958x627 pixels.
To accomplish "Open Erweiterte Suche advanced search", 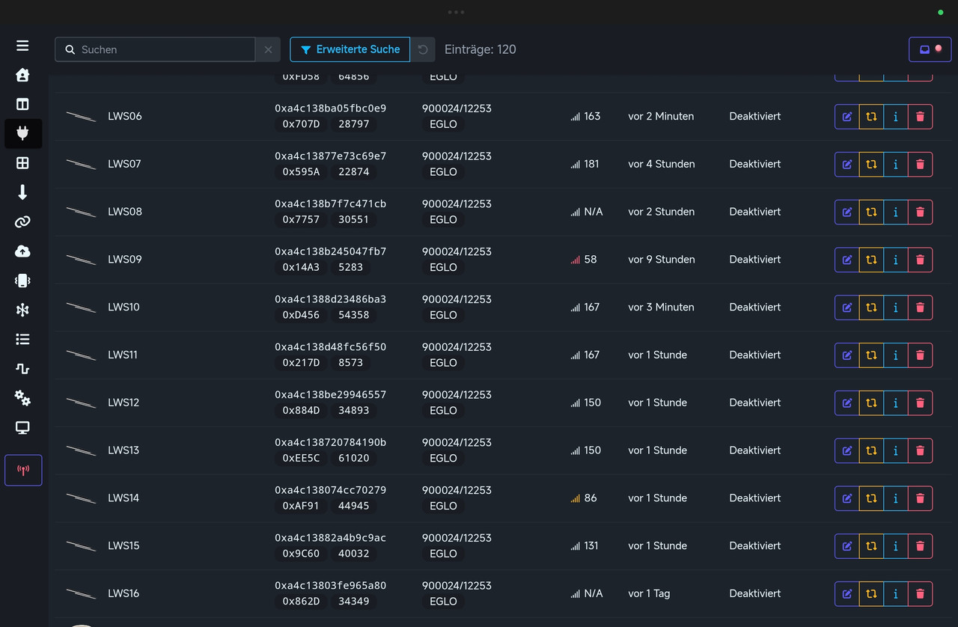I will click(350, 49).
